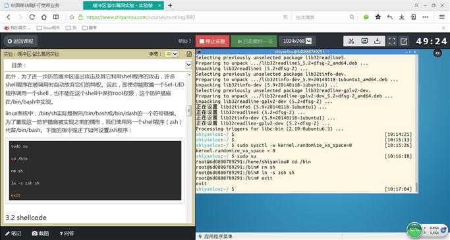The image size is (450, 240).
Task: Close the bookmarks bar with the X
Action: click(444, 28)
